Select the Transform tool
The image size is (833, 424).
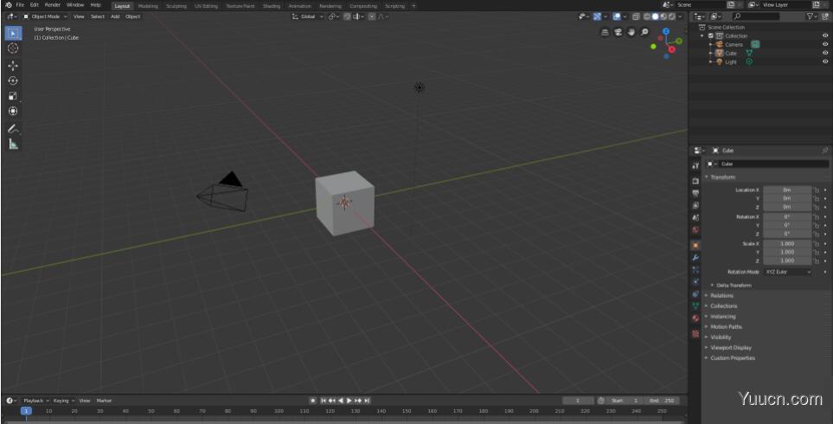click(x=13, y=111)
